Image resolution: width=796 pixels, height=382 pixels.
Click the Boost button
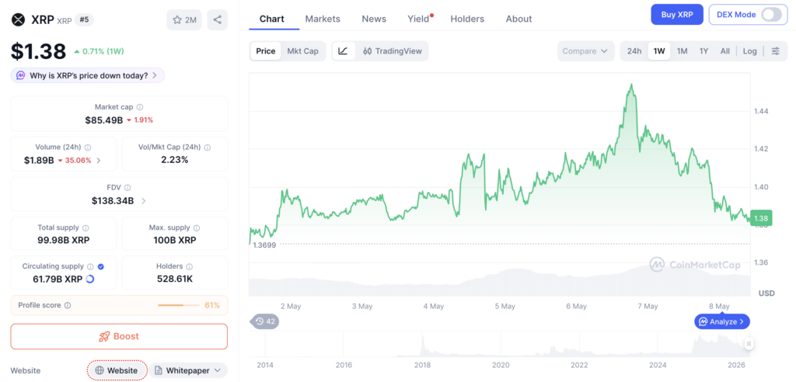pyautogui.click(x=119, y=336)
